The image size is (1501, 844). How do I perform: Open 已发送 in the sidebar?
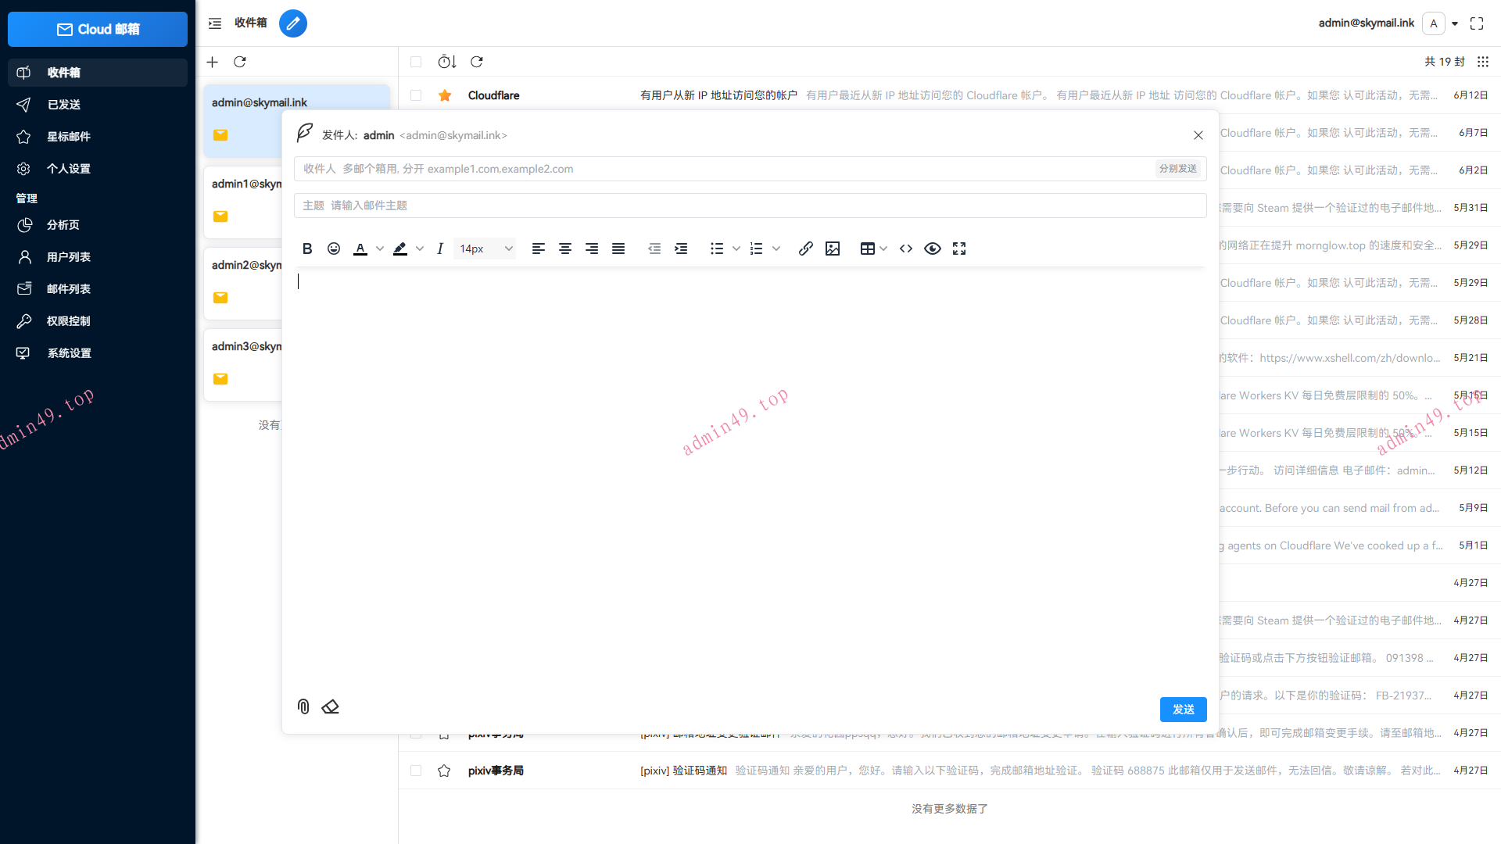[x=64, y=105]
